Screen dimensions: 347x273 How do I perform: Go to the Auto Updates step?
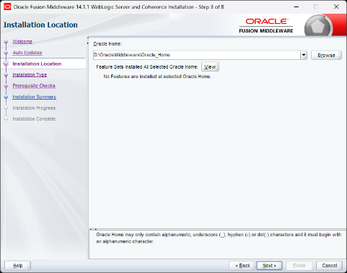point(27,53)
